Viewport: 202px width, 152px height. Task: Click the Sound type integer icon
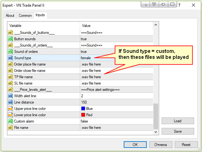click(x=10, y=58)
